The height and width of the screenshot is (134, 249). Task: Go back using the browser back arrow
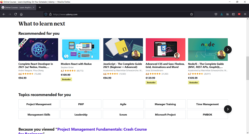pyautogui.click(x=4, y=14)
